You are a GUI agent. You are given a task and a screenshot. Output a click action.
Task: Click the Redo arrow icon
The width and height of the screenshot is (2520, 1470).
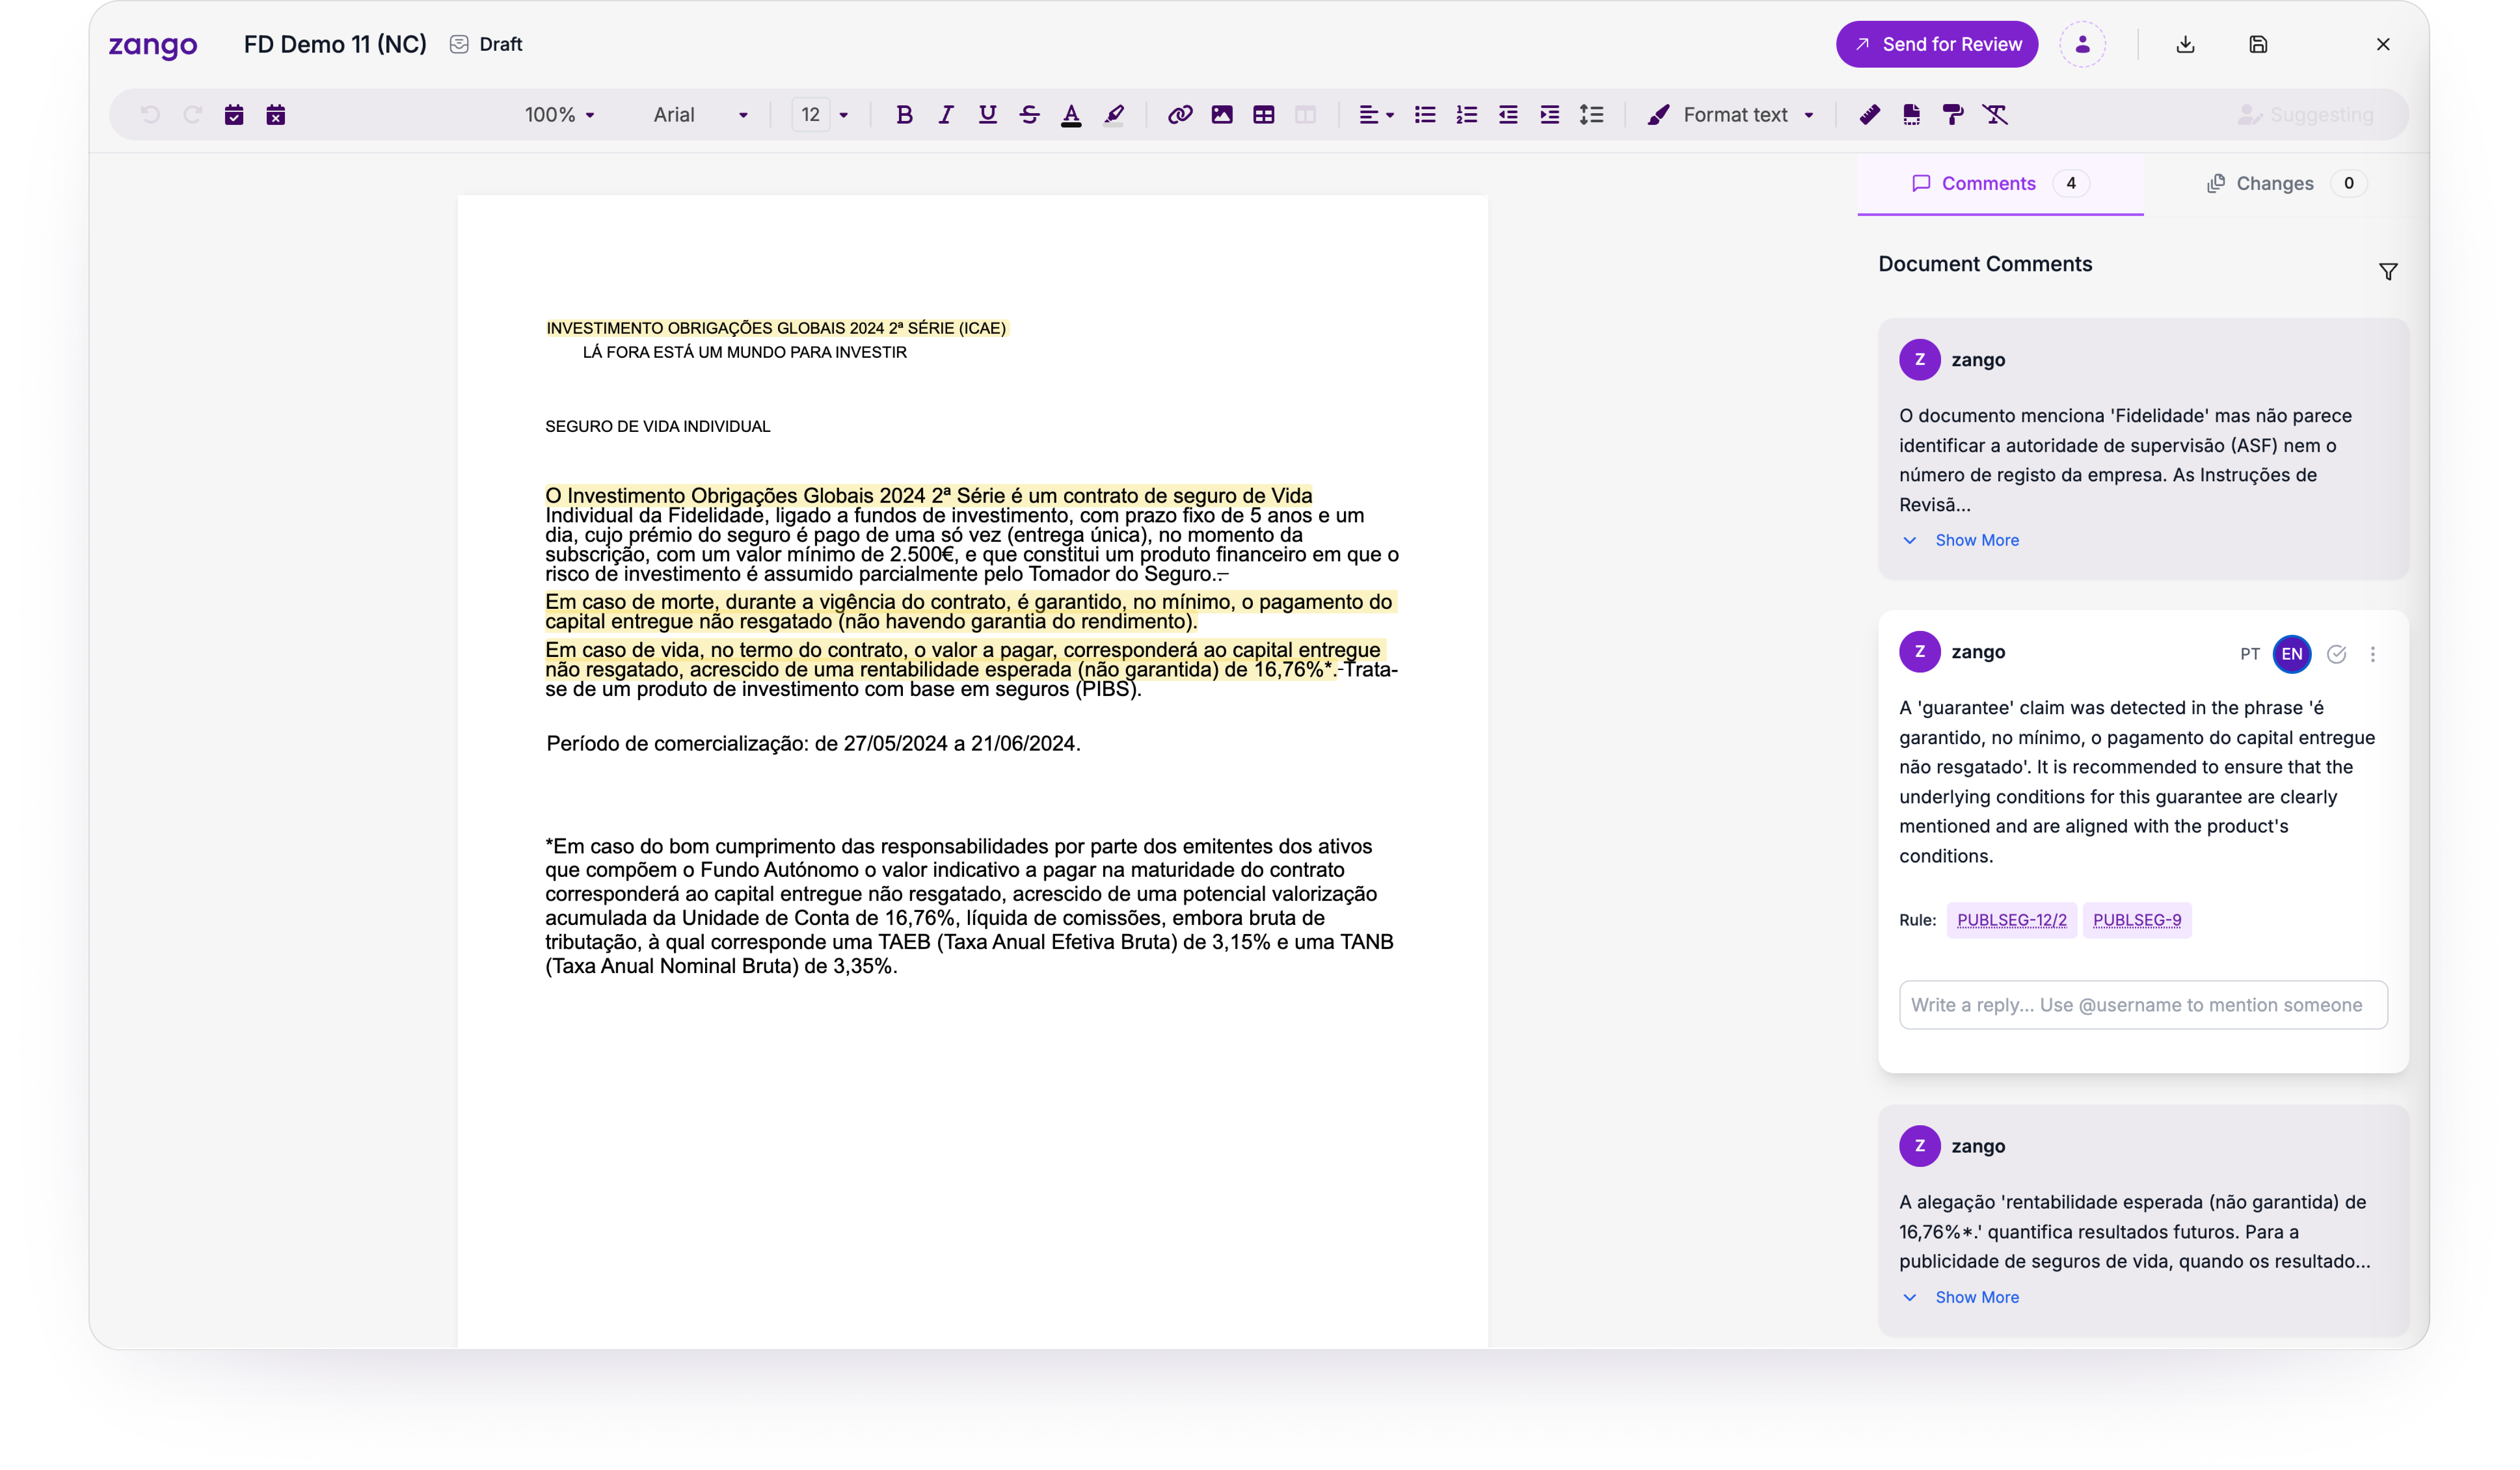(192, 115)
